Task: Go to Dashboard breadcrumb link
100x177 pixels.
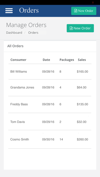Action: pos(14,33)
